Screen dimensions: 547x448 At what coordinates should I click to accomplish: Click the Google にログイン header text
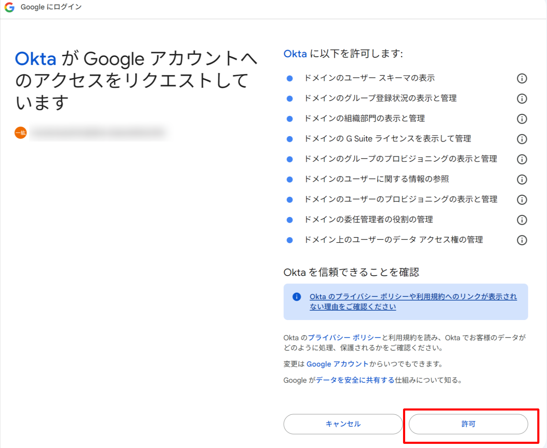pos(51,7)
